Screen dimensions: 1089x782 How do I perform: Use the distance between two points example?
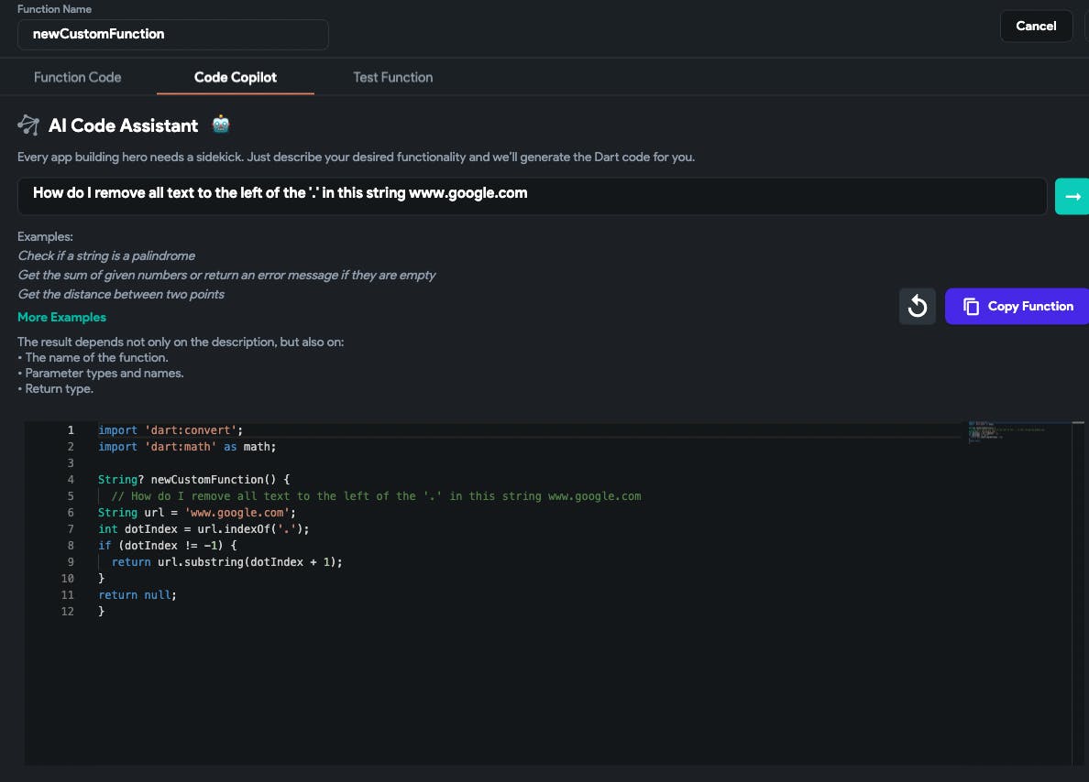pyautogui.click(x=121, y=294)
